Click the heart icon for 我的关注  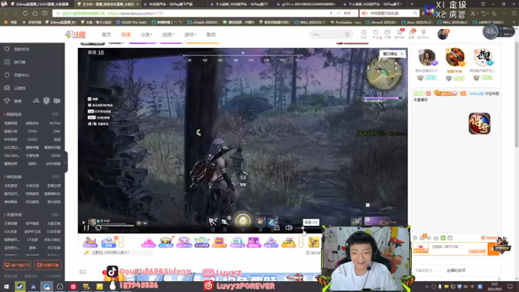pyautogui.click(x=7, y=49)
